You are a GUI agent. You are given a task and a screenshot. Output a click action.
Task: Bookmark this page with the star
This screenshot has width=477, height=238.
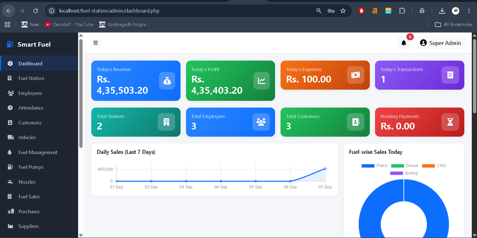coord(343,11)
